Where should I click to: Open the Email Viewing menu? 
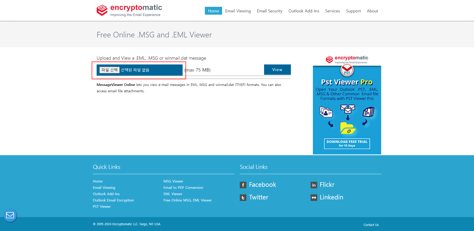click(238, 11)
